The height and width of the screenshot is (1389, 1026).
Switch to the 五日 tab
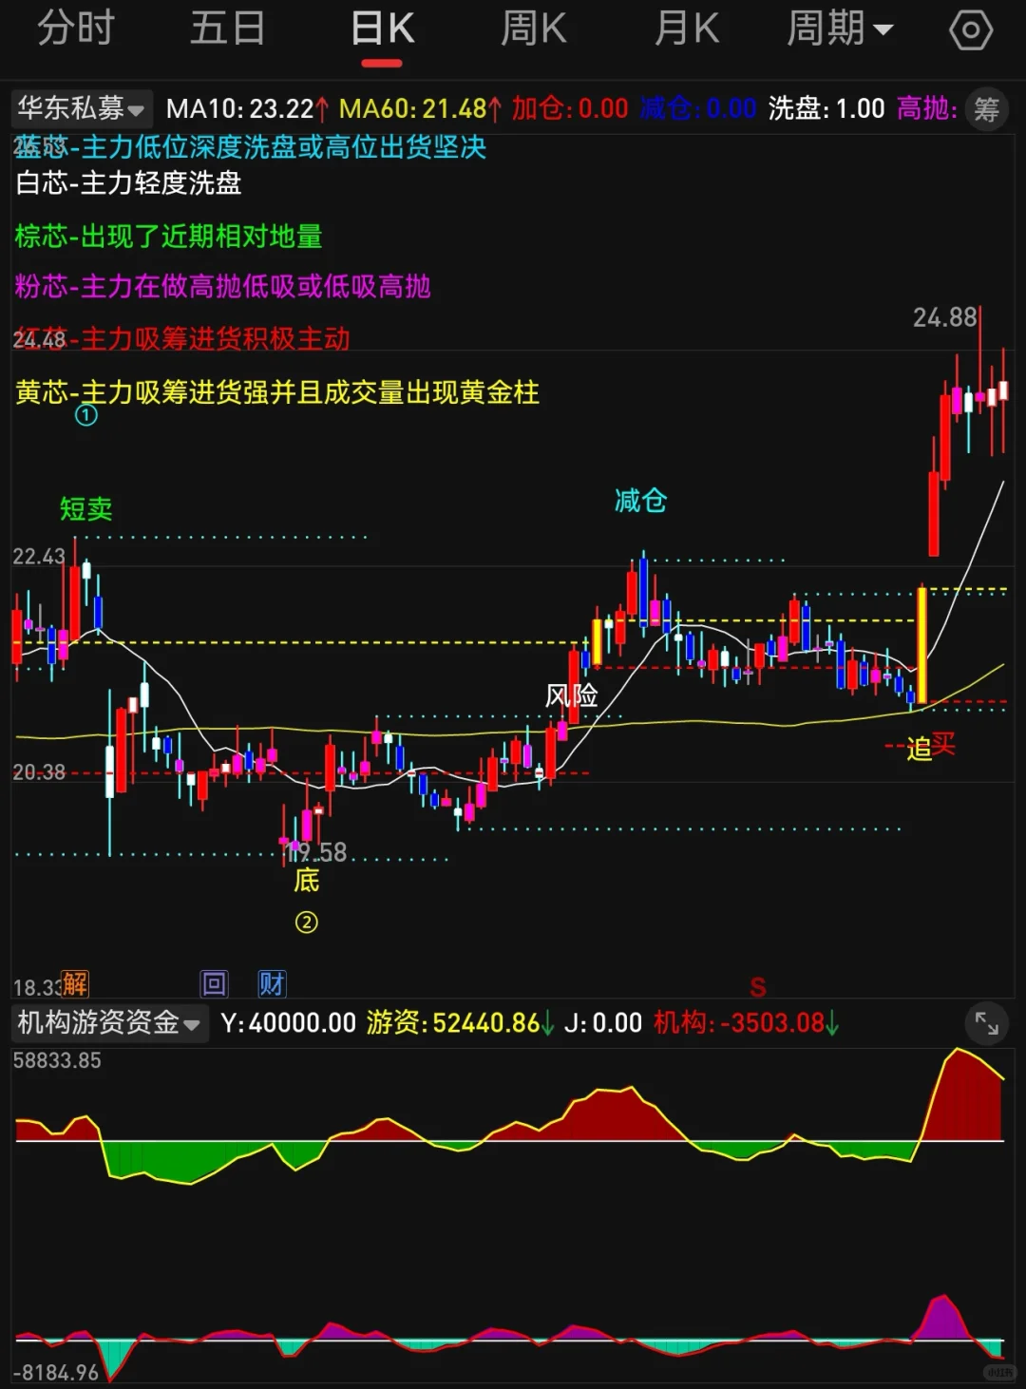(228, 29)
